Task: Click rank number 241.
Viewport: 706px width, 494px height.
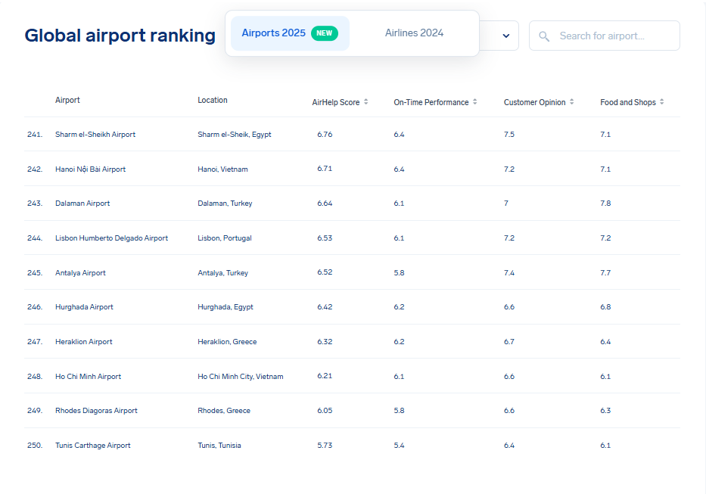Action: 35,134
